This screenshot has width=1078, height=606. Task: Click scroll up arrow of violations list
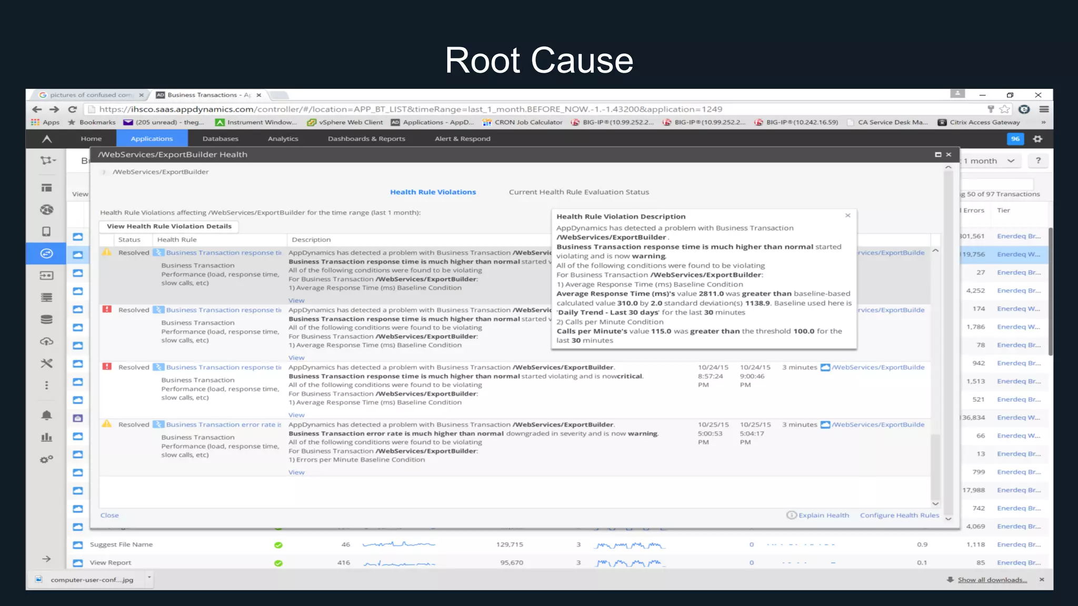(935, 251)
